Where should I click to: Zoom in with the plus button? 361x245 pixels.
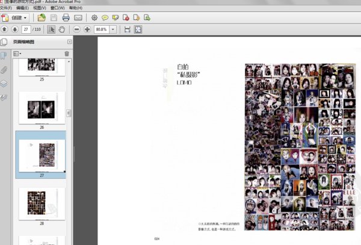tap(87, 29)
